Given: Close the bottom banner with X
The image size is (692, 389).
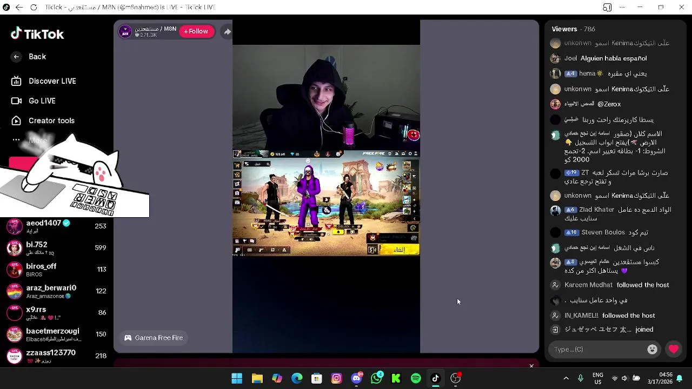Looking at the screenshot, I should [531, 366].
